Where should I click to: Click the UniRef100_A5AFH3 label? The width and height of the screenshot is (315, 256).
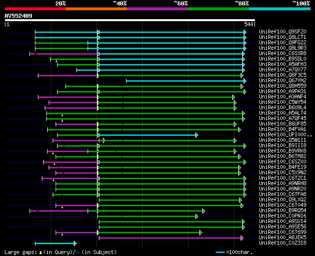tap(283, 64)
